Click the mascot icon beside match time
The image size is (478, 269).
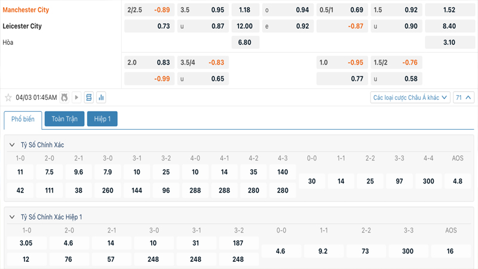tap(65, 97)
